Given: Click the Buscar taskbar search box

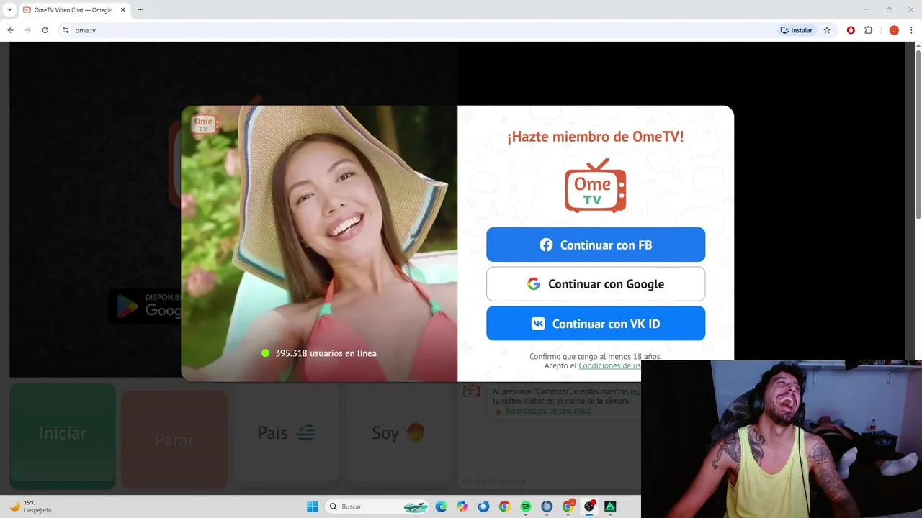Looking at the screenshot, I should pos(377,506).
